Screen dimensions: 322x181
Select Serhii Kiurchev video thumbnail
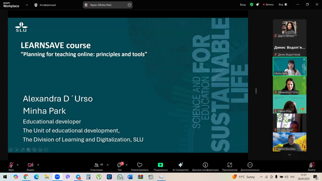(290, 142)
